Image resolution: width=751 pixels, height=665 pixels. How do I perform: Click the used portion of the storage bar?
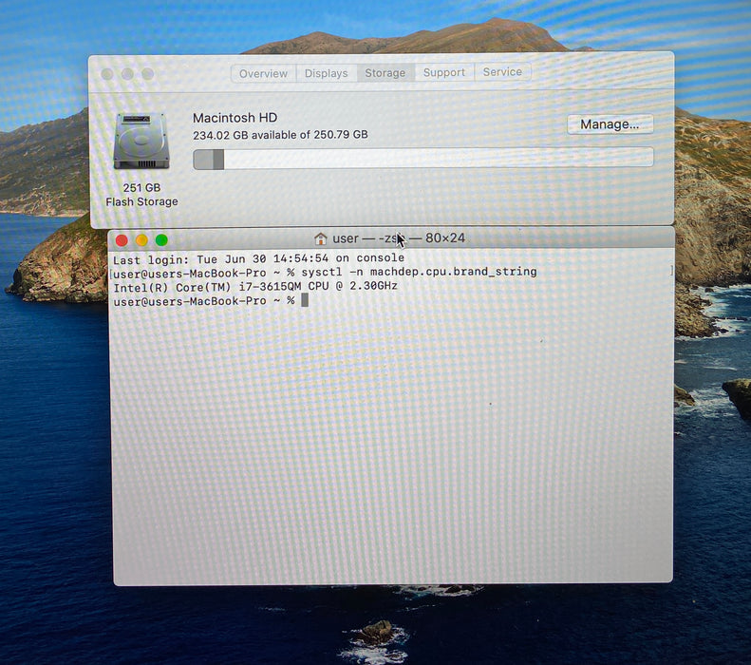point(209,160)
